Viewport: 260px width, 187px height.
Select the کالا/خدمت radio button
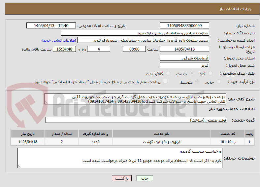168,73
